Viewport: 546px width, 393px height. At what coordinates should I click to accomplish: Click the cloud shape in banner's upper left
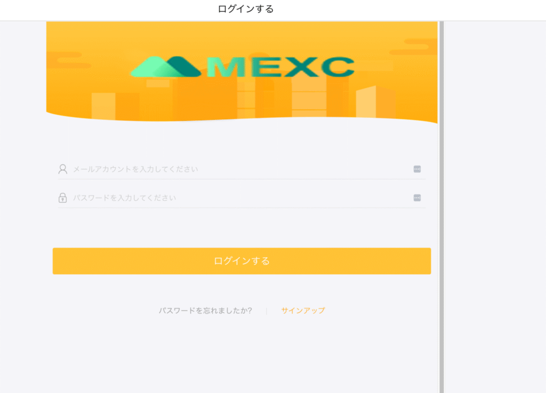67,60
